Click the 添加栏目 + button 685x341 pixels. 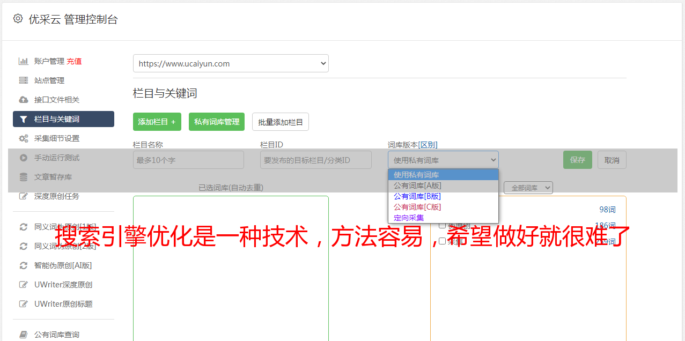tap(157, 122)
